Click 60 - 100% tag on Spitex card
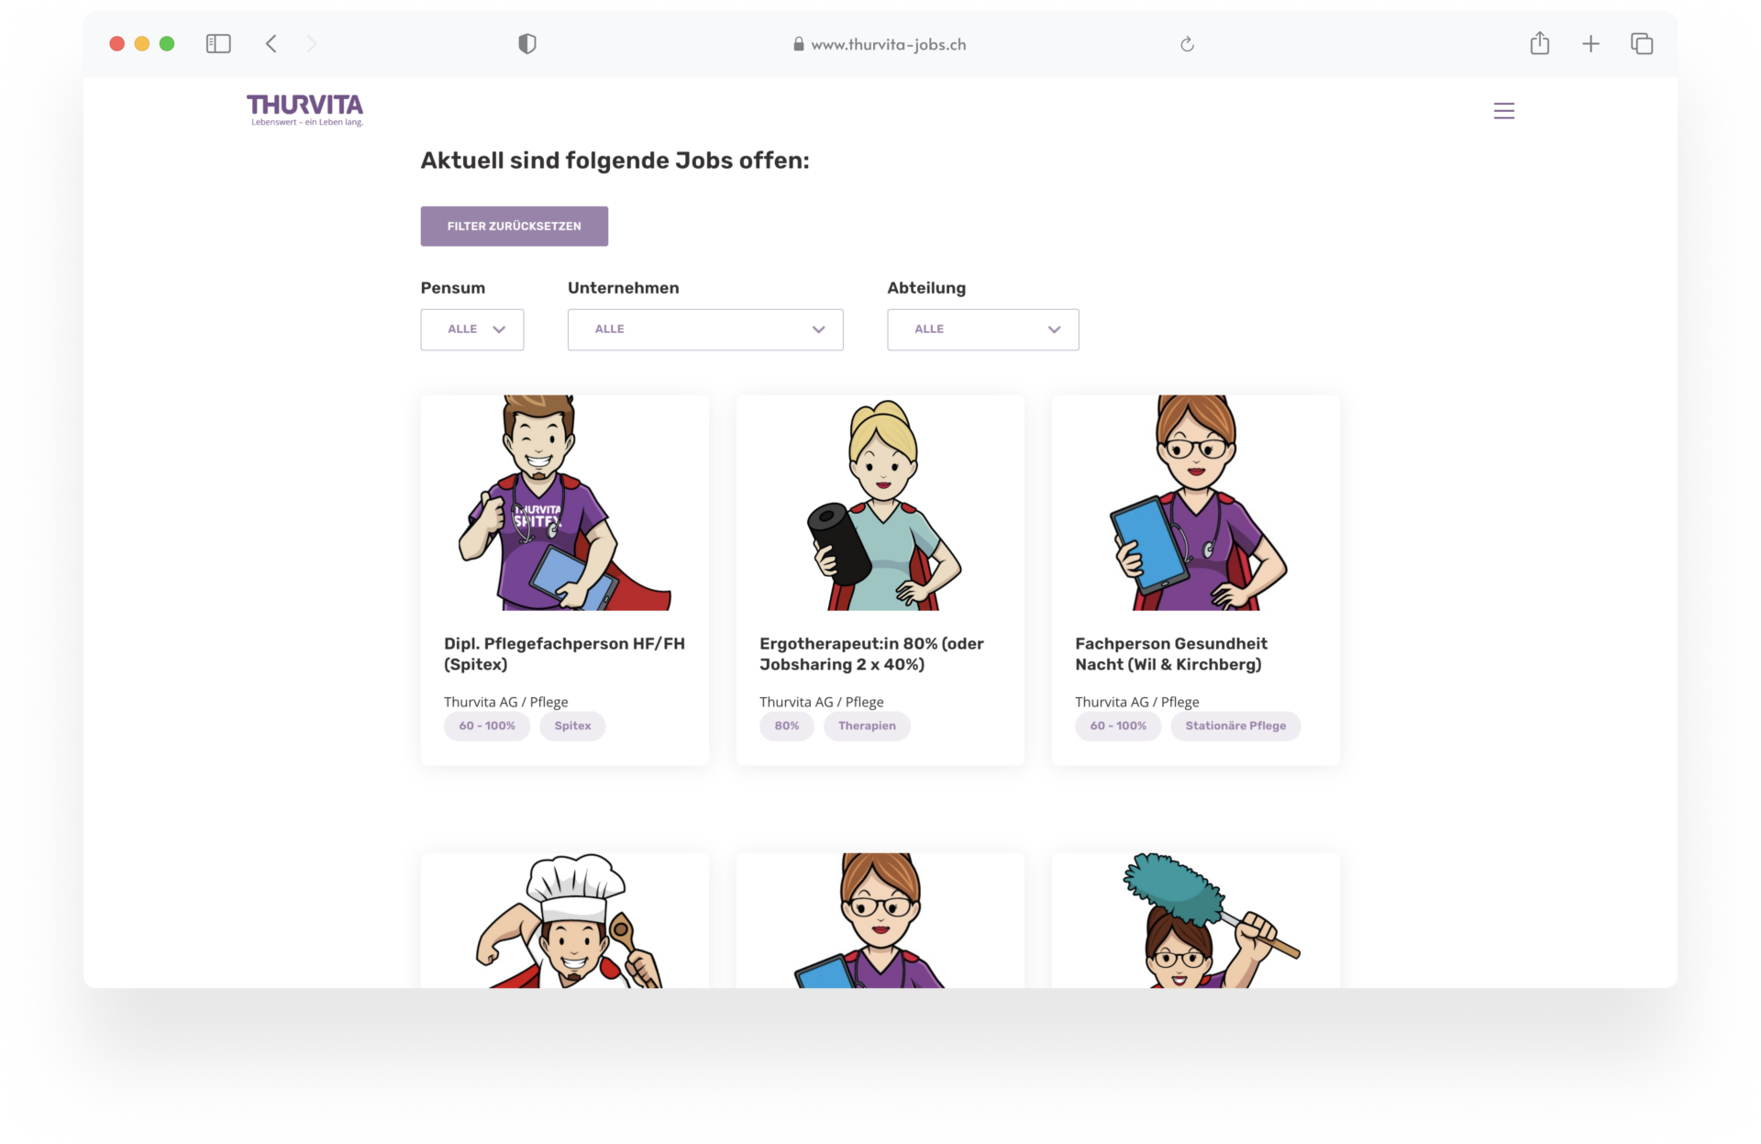The width and height of the screenshot is (1761, 1144). (x=487, y=726)
